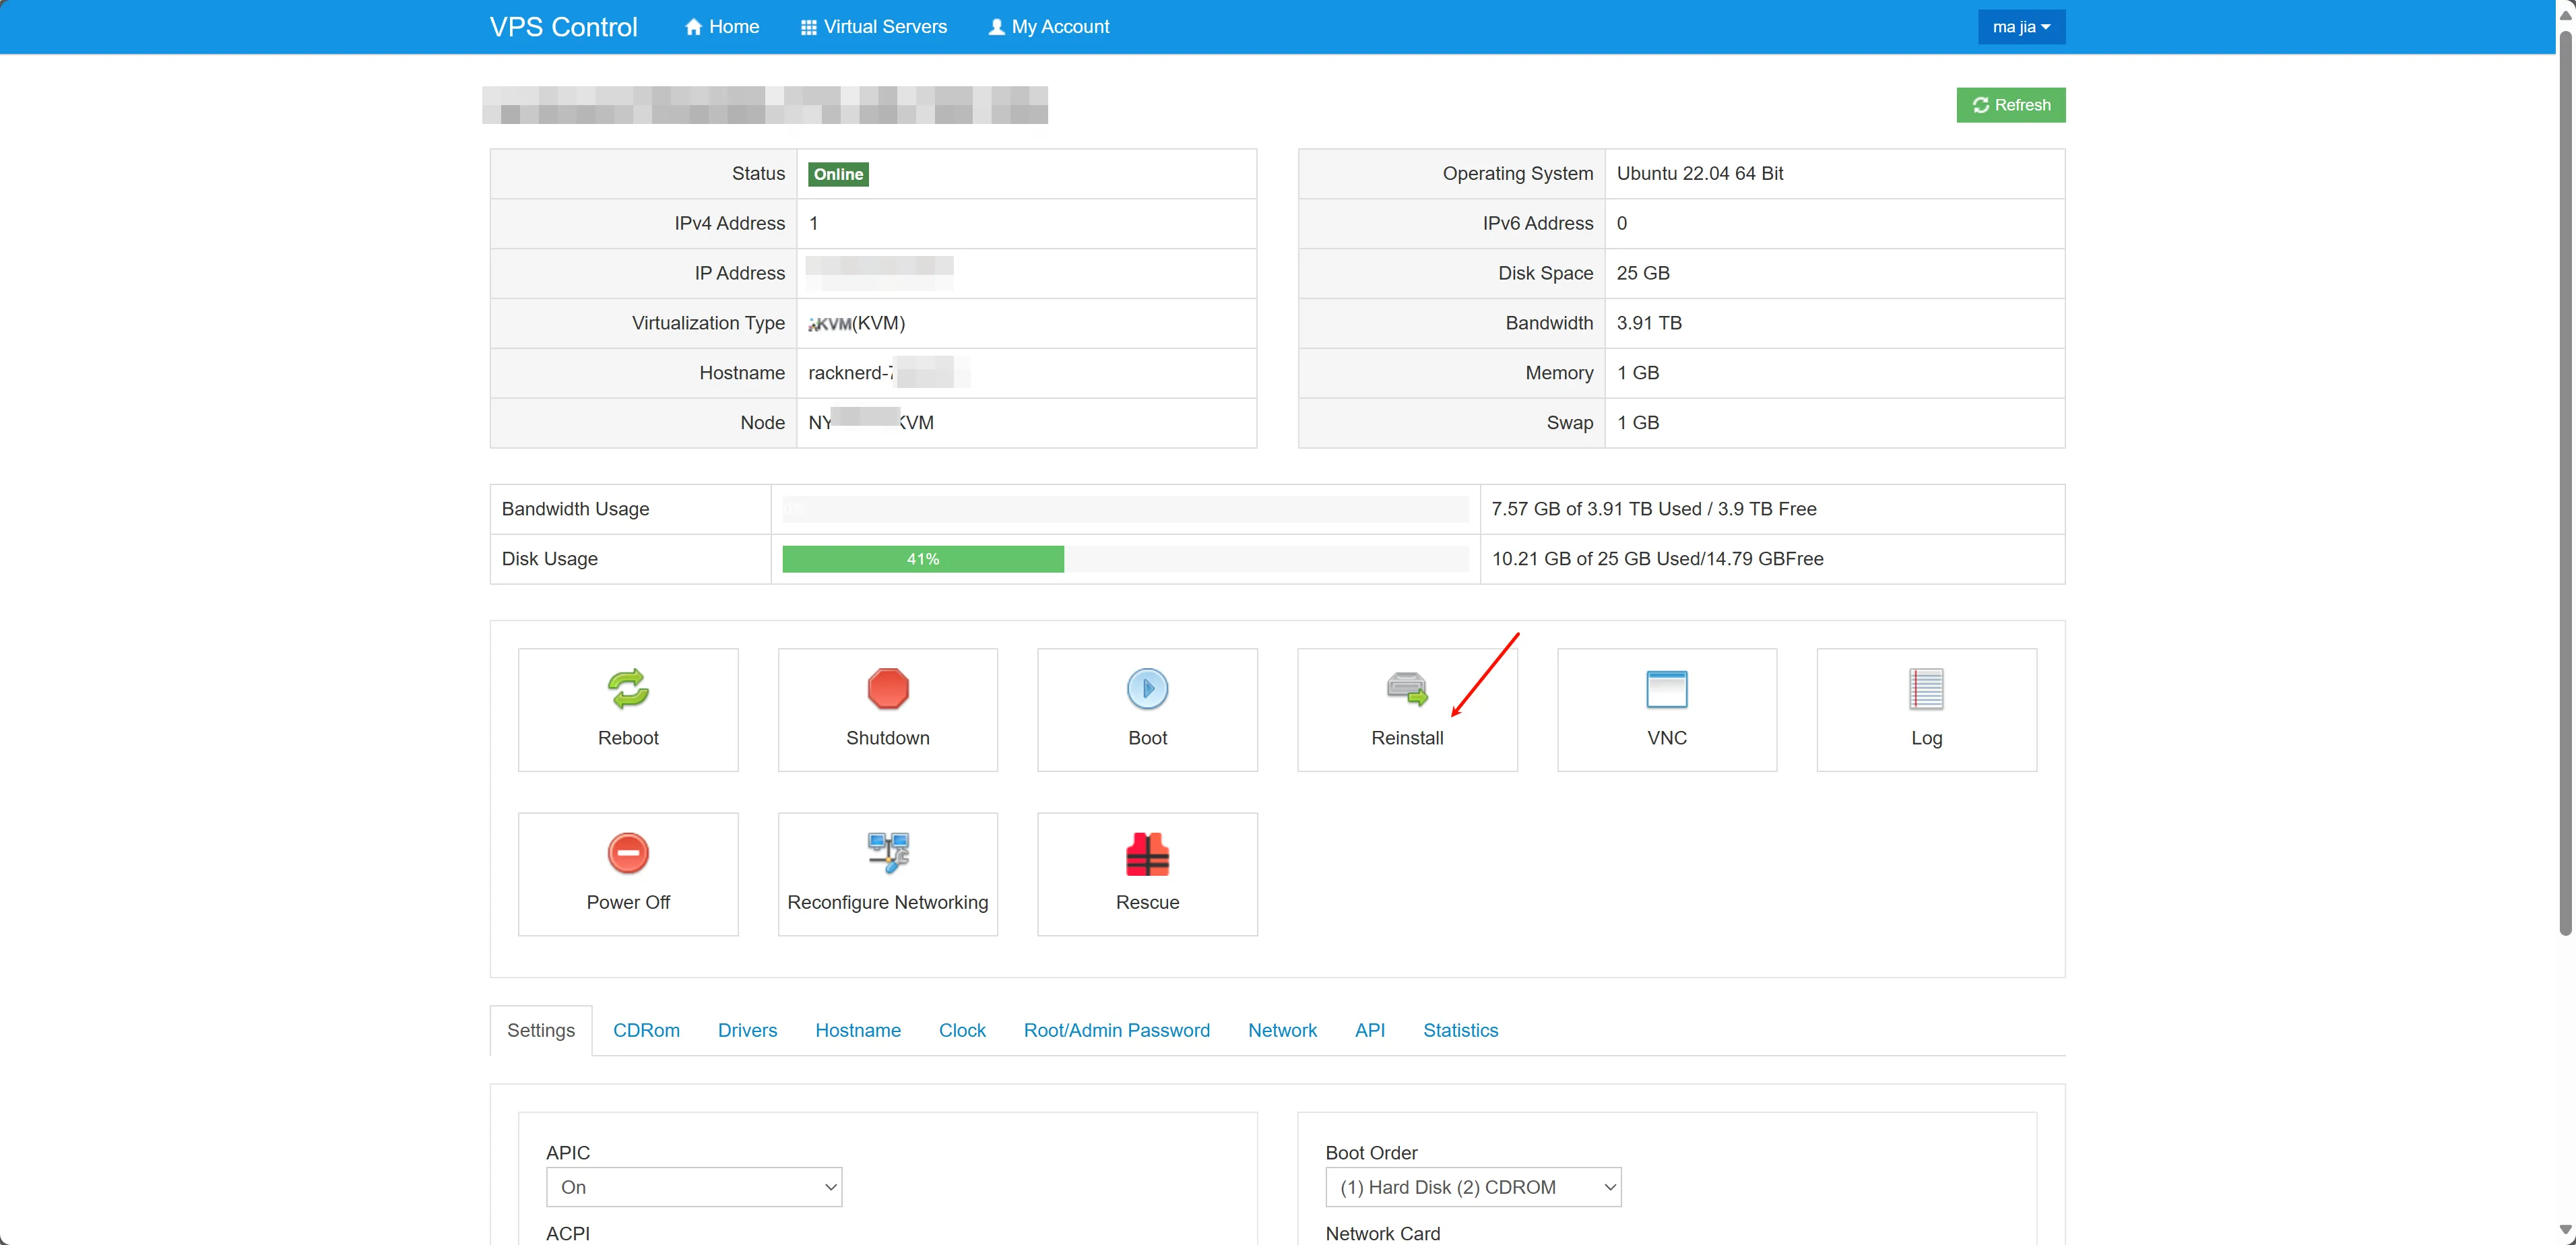This screenshot has height=1245, width=2576.
Task: Switch to the Statistics tab
Action: coord(1460,1030)
